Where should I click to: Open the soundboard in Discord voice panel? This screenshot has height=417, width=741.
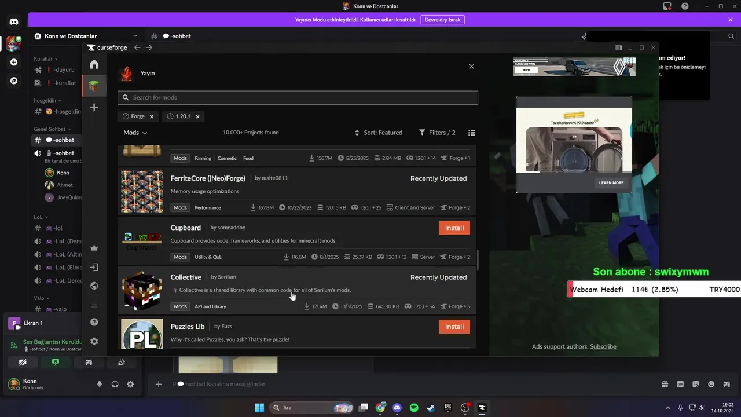click(x=122, y=362)
